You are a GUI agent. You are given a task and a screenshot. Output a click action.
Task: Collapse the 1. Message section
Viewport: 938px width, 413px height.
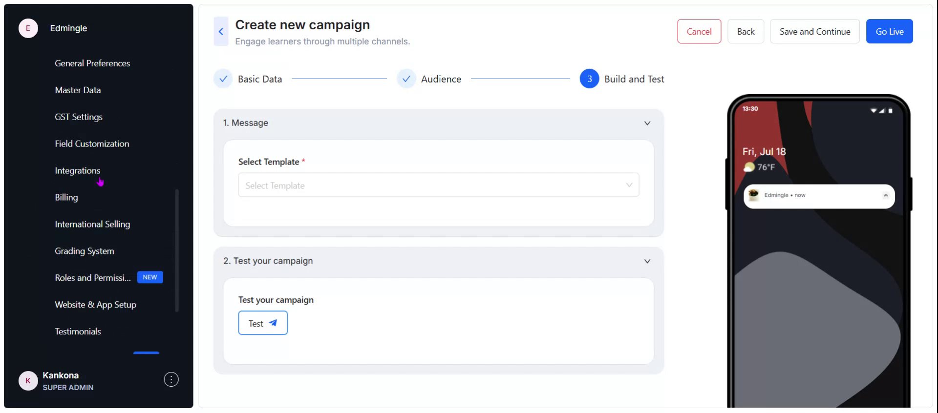(x=647, y=123)
